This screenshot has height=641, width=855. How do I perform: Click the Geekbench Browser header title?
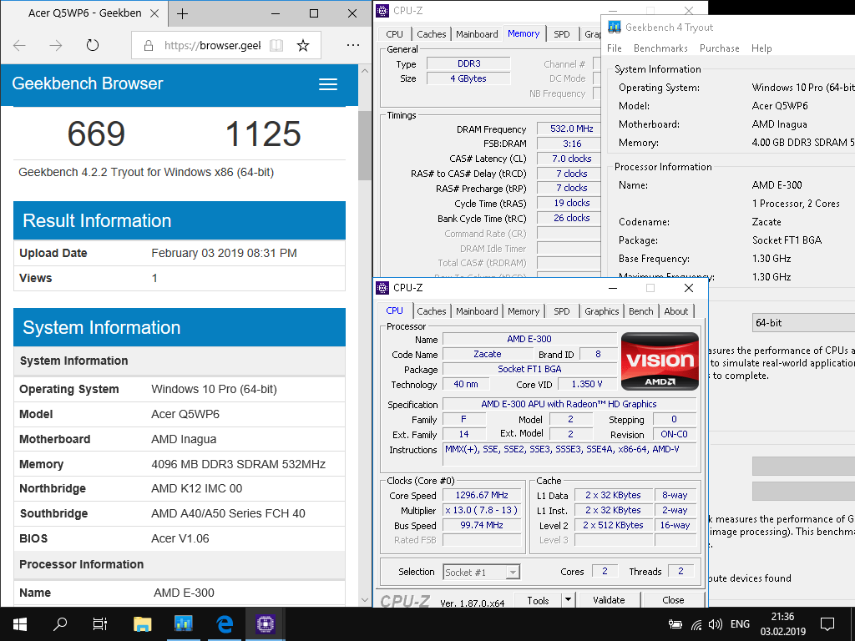87,83
